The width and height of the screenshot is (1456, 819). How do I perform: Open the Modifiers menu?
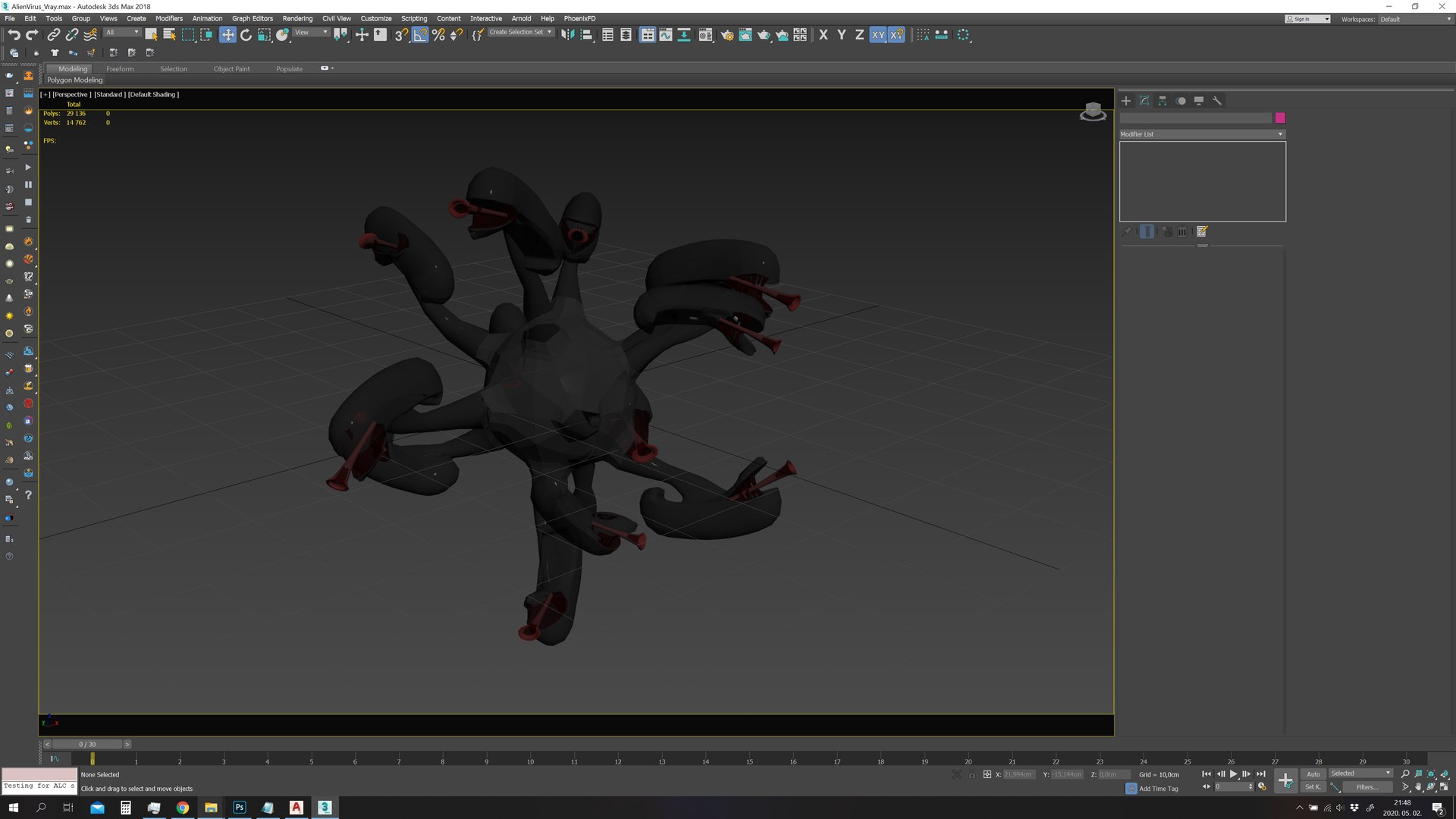[x=169, y=18]
